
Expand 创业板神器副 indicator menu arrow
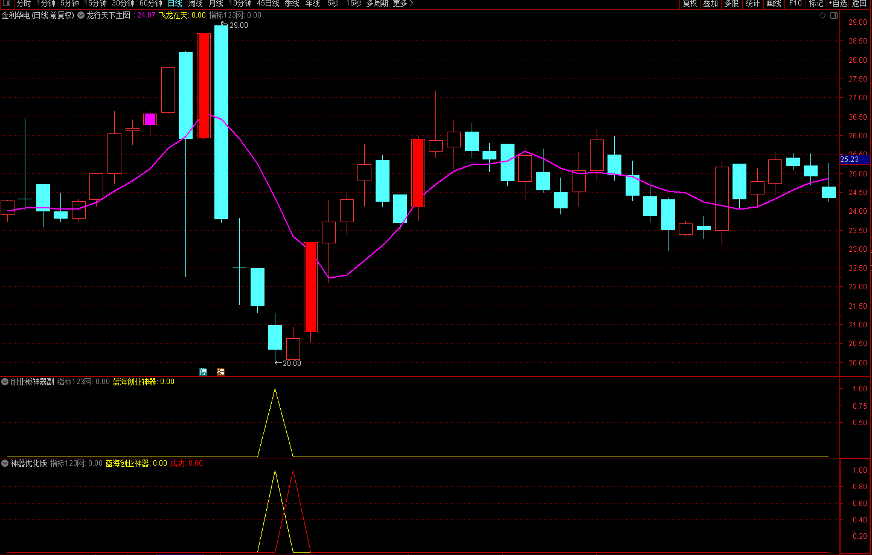tap(5, 382)
